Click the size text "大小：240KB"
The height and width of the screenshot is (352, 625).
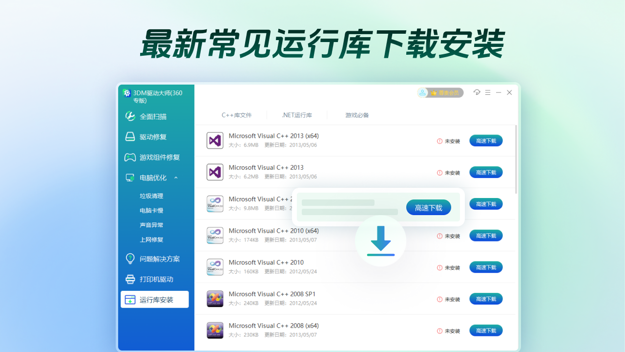[x=244, y=303]
